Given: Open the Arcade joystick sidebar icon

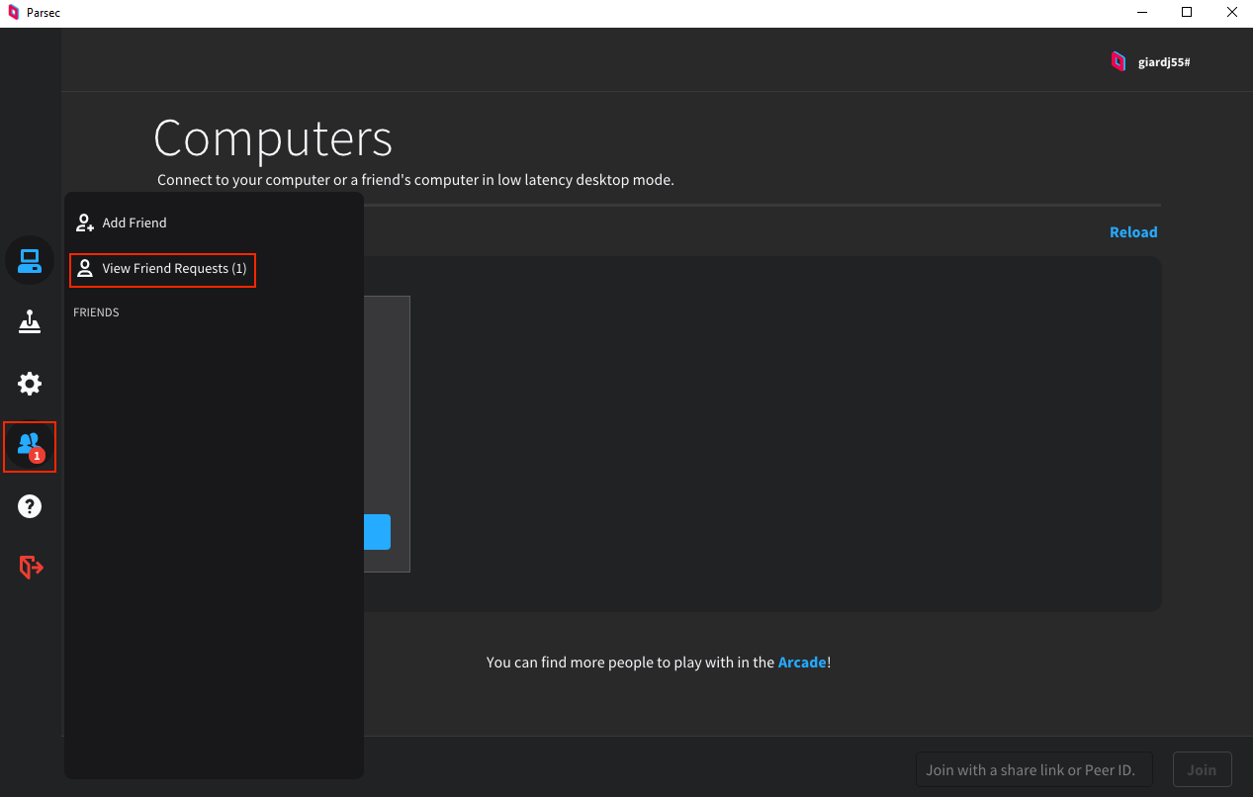Looking at the screenshot, I should click(30, 322).
